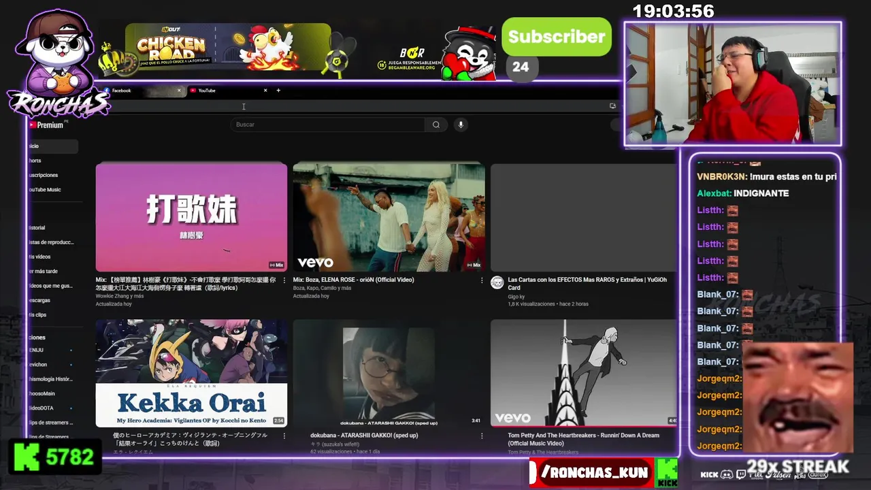Click 'dokubana - ATARASHII GAKKO! (sped up)' title
Viewport: 871px width, 490px height.
coord(364,436)
